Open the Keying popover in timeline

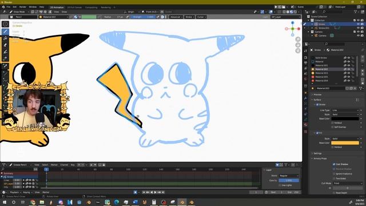click(x=27, y=192)
